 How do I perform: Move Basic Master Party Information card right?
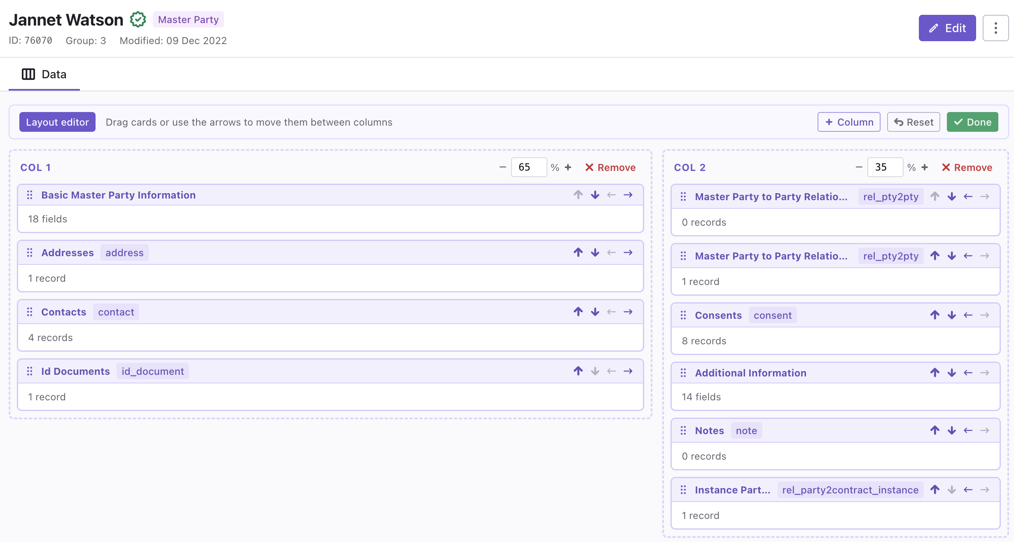(x=628, y=195)
